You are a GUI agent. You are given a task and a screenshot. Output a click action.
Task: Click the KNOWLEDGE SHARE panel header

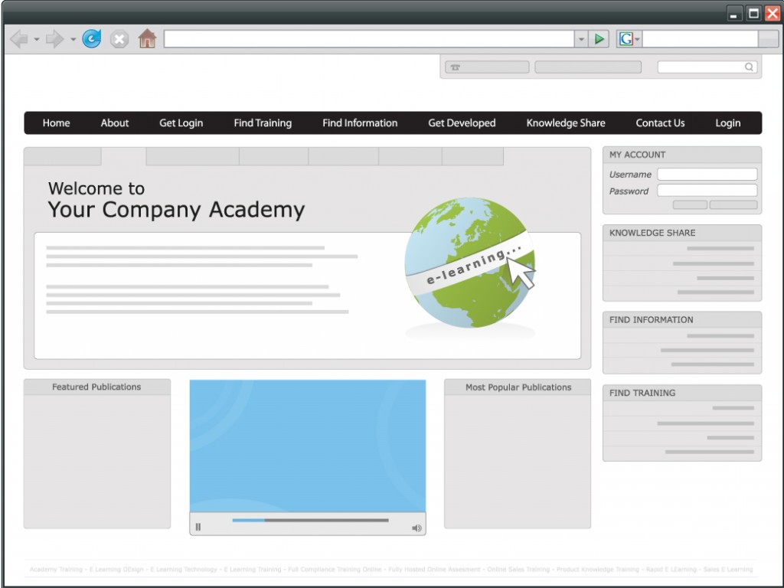coord(682,233)
